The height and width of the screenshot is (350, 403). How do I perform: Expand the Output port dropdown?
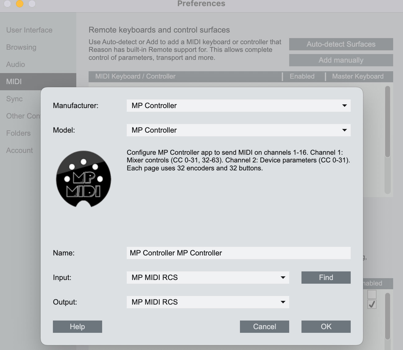pos(208,302)
